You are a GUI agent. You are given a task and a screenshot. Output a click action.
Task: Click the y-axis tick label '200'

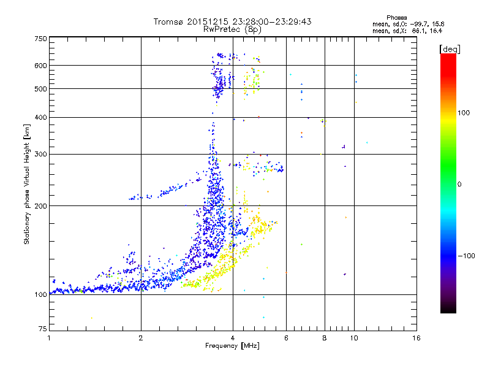(x=40, y=206)
